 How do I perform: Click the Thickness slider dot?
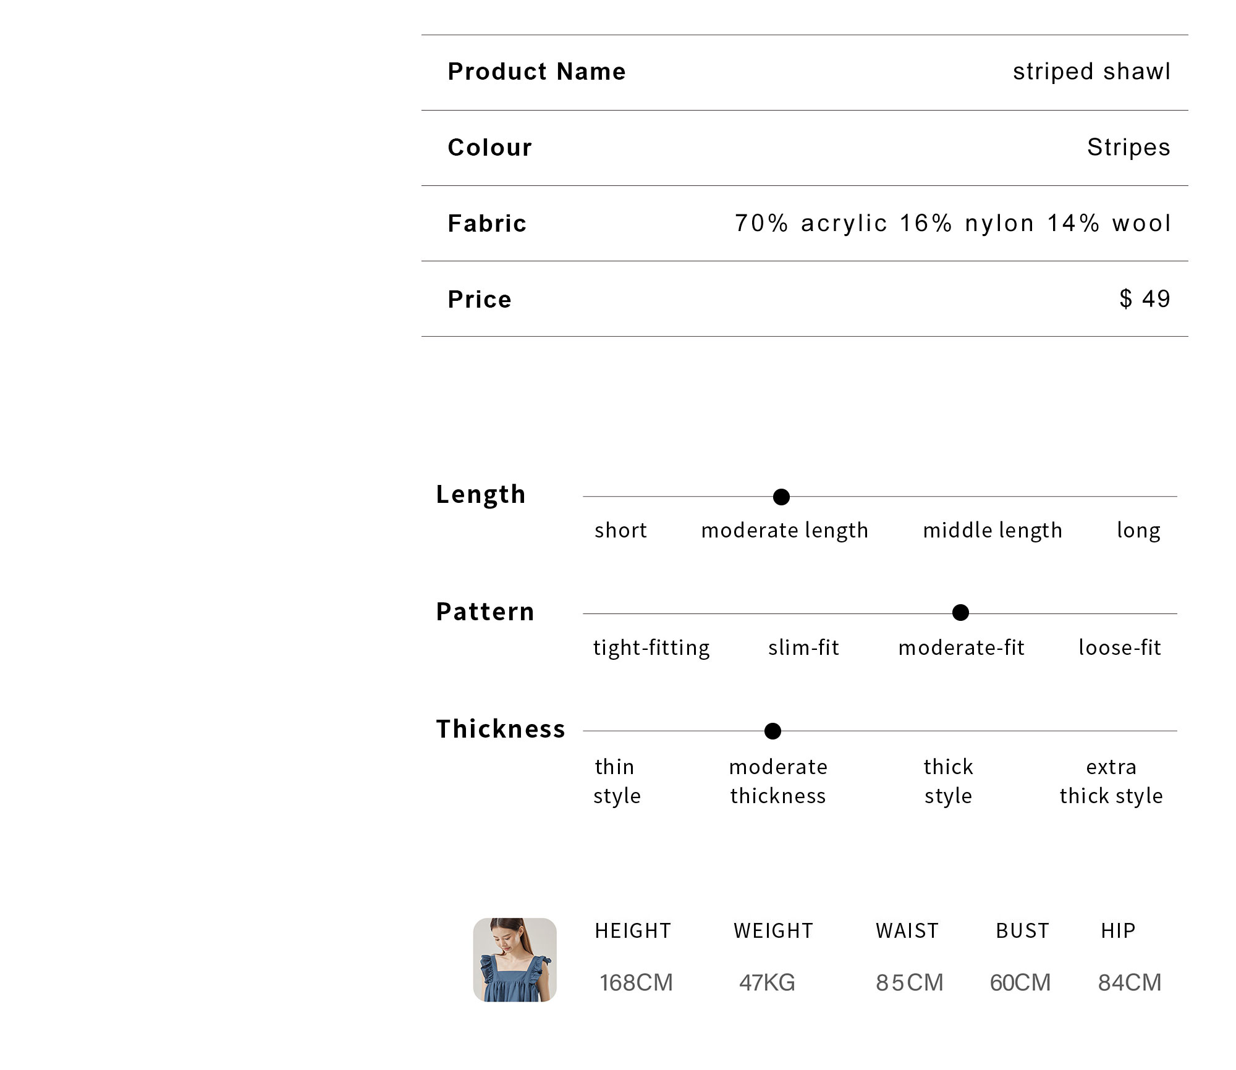point(772,731)
